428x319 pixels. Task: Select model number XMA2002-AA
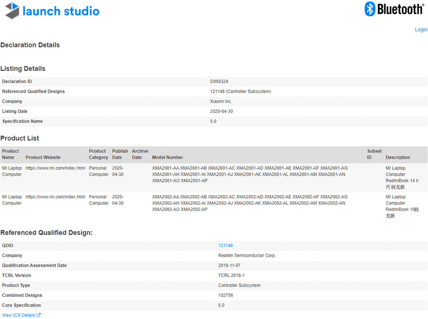point(165,197)
